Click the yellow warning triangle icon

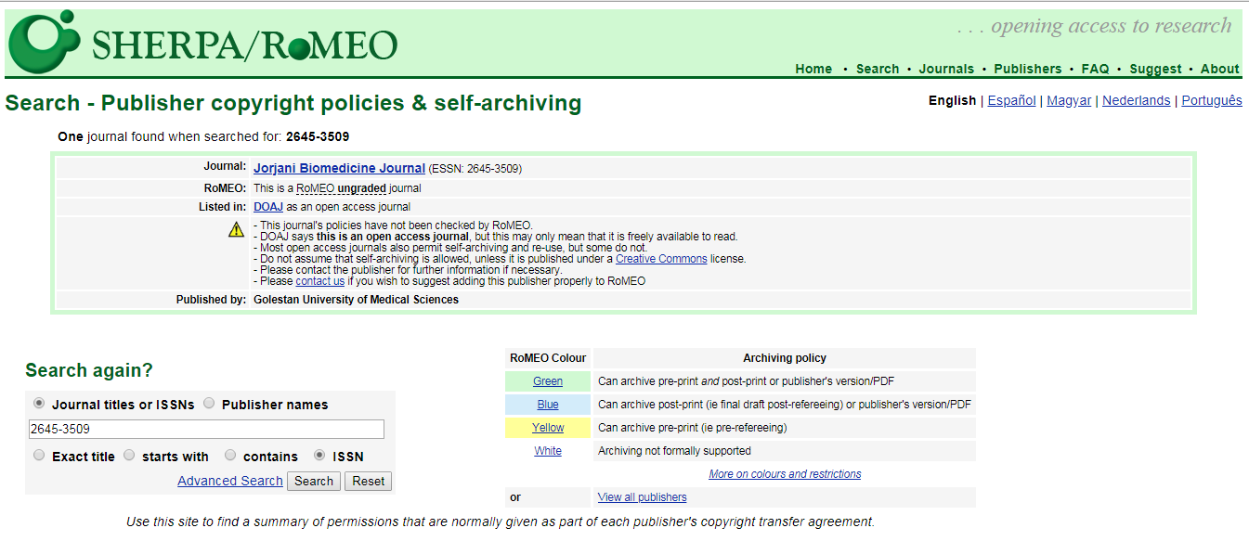(237, 230)
